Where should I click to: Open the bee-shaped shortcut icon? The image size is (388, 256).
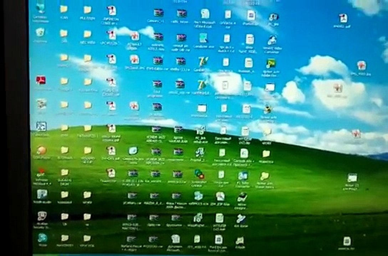pos(268,109)
